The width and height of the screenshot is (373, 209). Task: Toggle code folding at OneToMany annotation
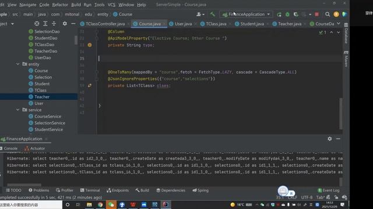97,72
